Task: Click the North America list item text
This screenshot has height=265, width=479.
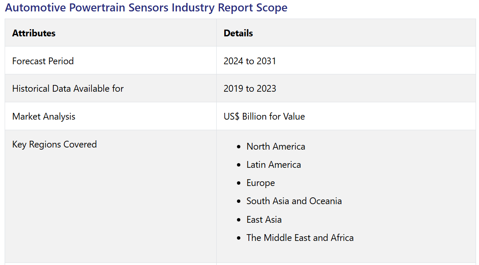Action: tap(276, 146)
